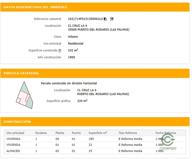Click the Parcela Catastral section header

pos(21,73)
